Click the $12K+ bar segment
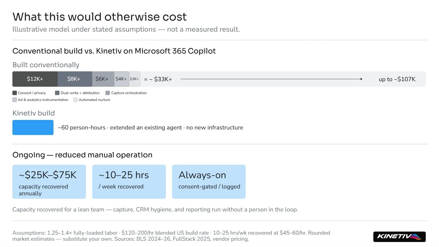The height and width of the screenshot is (247, 439). (x=35, y=79)
